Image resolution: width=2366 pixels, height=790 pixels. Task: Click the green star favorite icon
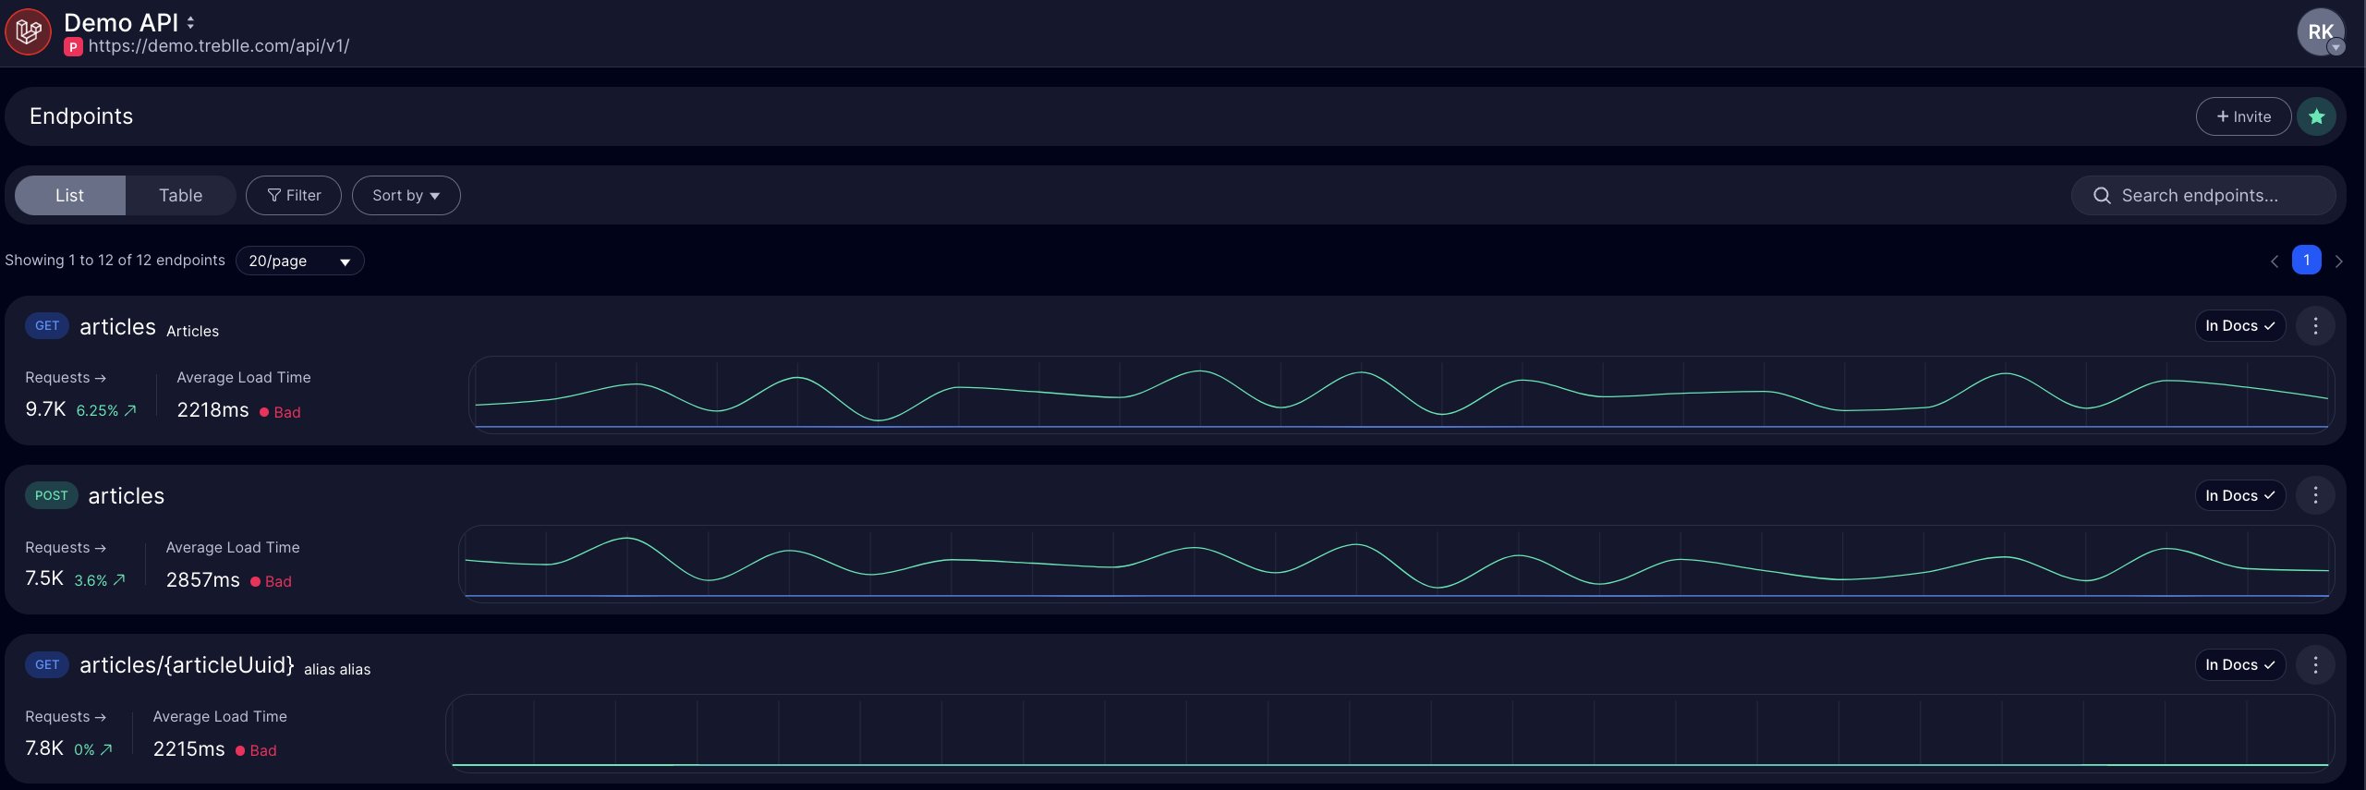coord(2316,116)
